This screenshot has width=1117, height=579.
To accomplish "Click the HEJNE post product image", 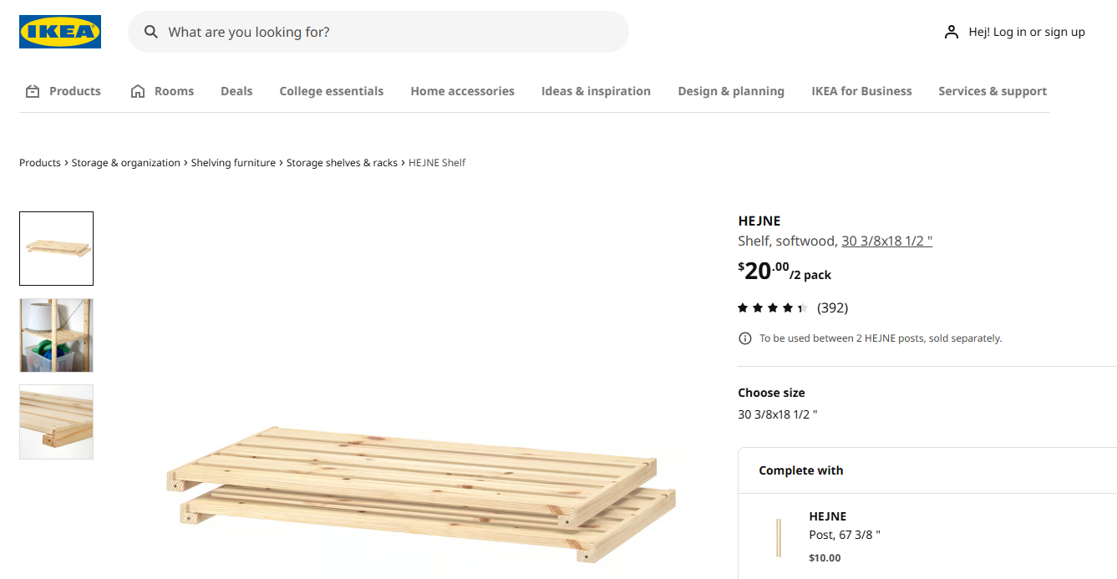I will [x=779, y=537].
